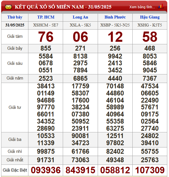Image resolution: width=169 pixels, height=177 pixels.
Task: Click the Giải bảy number 855
Action: pyautogui.click(x=46, y=48)
